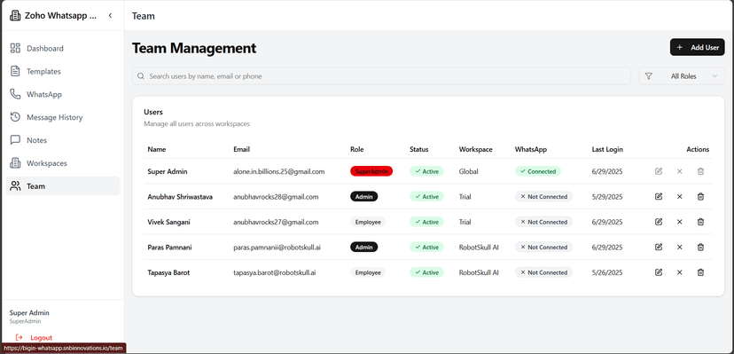Screen dimensions: 734x354
Task: Click the trash icon for Super Admin
Action: point(701,171)
